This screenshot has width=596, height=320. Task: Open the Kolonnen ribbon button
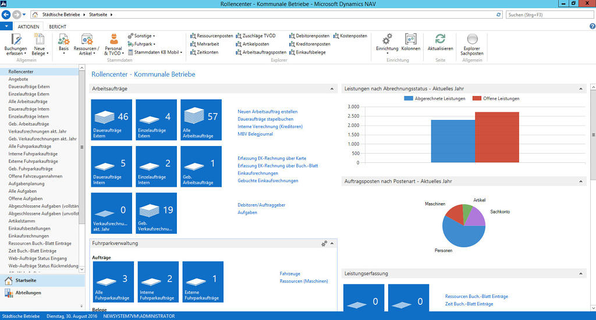click(410, 42)
